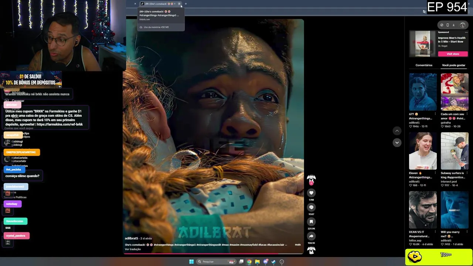Click the download desktop app icon
The image size is (473, 266).
[453, 25]
